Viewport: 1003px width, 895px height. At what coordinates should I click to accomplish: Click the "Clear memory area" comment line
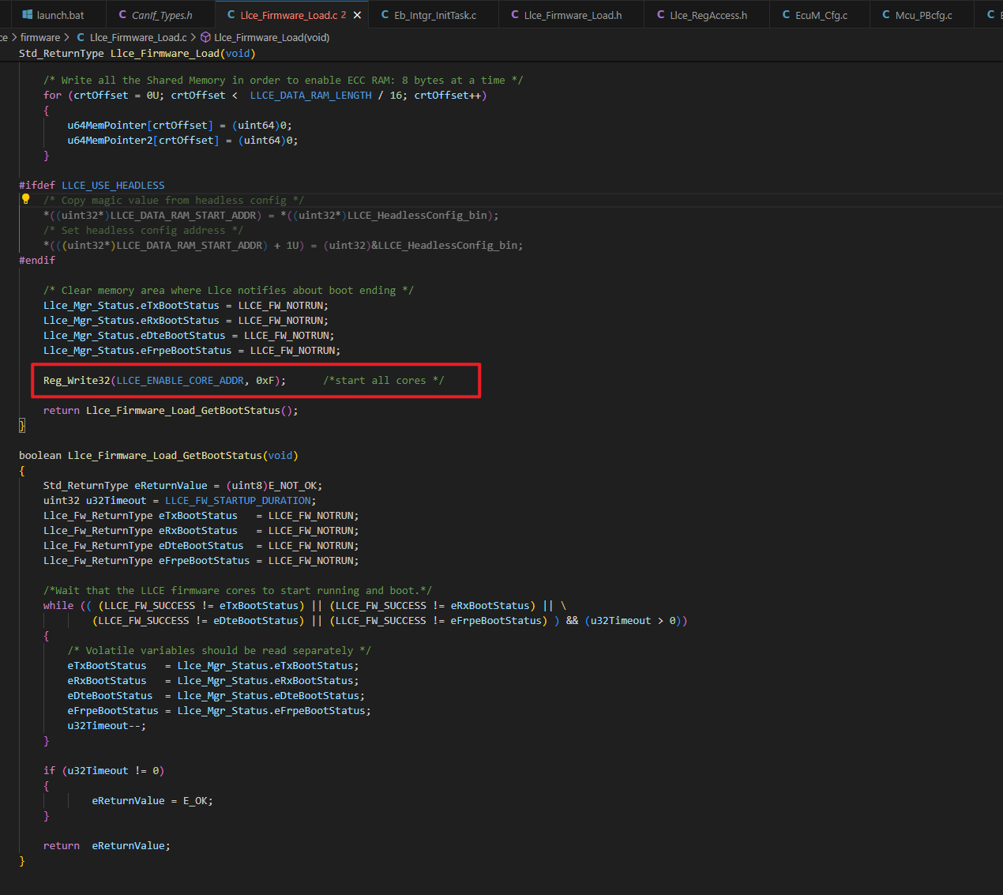tap(228, 291)
